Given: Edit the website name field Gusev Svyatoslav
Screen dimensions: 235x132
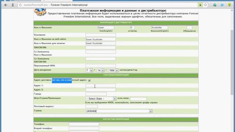Looking at the screenshot, I should click(101, 39).
